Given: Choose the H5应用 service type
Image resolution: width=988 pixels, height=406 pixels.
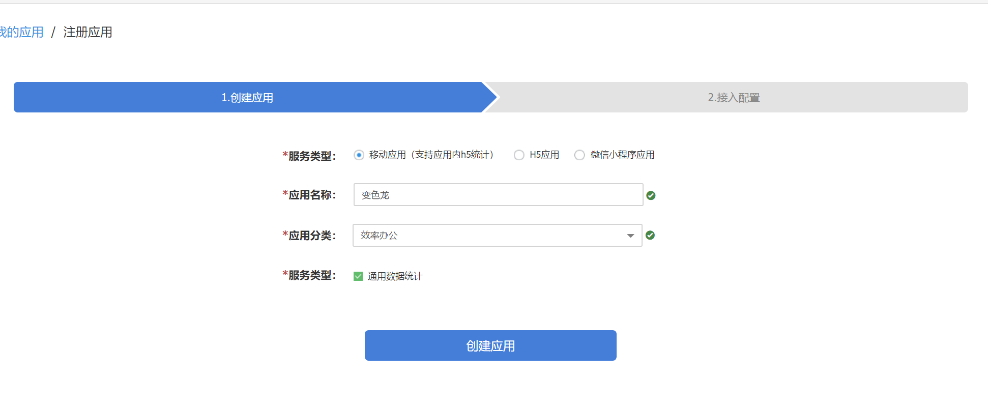Looking at the screenshot, I should click(519, 155).
